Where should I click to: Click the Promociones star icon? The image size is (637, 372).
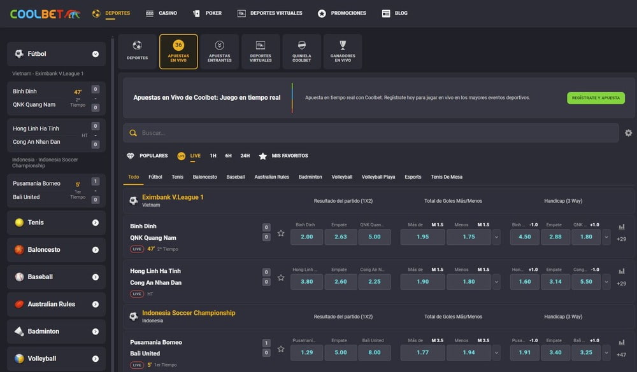click(322, 13)
